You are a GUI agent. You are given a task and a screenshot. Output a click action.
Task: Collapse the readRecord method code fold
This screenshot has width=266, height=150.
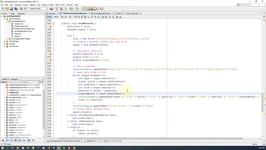click(54, 23)
